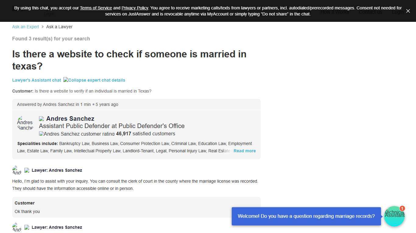Open the Technician Assistant chat bubble
416x233 pixels.
click(394, 216)
